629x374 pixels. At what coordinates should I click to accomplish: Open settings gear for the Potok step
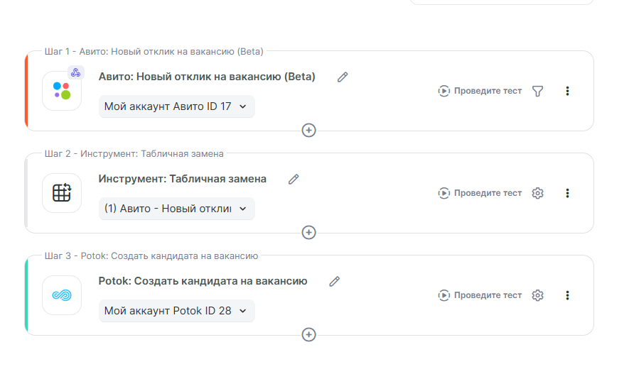point(538,295)
